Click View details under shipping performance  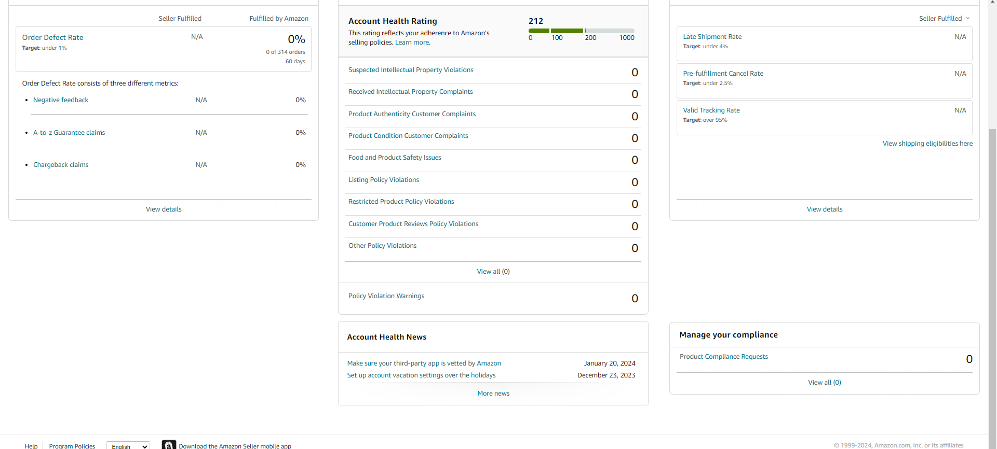825,209
